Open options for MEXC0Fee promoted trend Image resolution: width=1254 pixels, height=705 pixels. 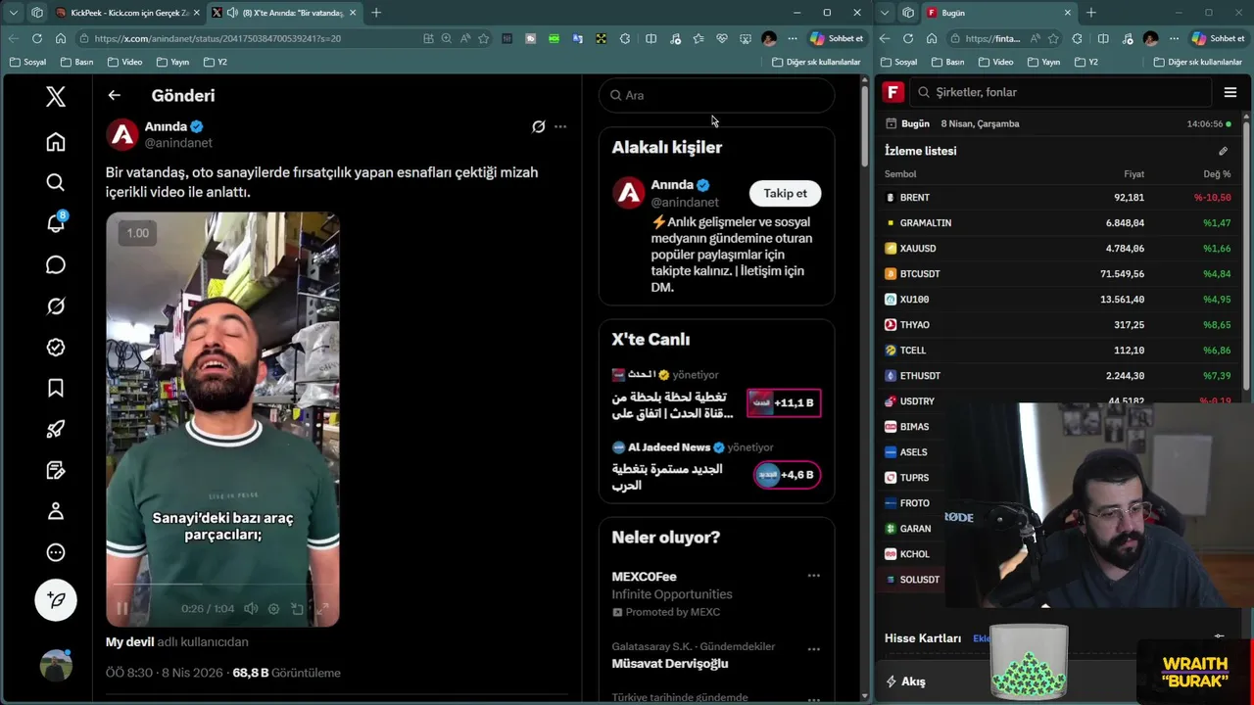pyautogui.click(x=813, y=576)
